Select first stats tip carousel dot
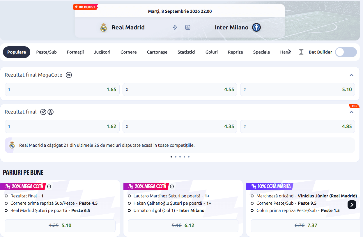363x237 pixels. click(171, 157)
